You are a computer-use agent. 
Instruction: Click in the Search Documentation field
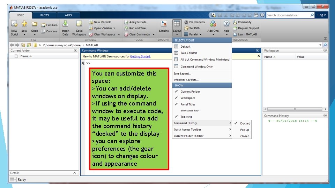(288, 15)
